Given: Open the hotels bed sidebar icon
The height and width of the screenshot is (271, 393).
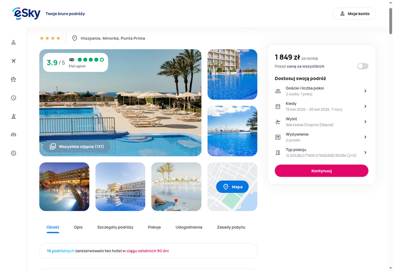Looking at the screenshot, I should 14,135.
